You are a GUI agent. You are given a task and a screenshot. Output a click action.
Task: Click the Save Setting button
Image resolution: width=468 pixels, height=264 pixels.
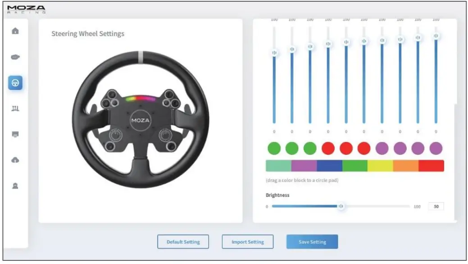(312, 241)
